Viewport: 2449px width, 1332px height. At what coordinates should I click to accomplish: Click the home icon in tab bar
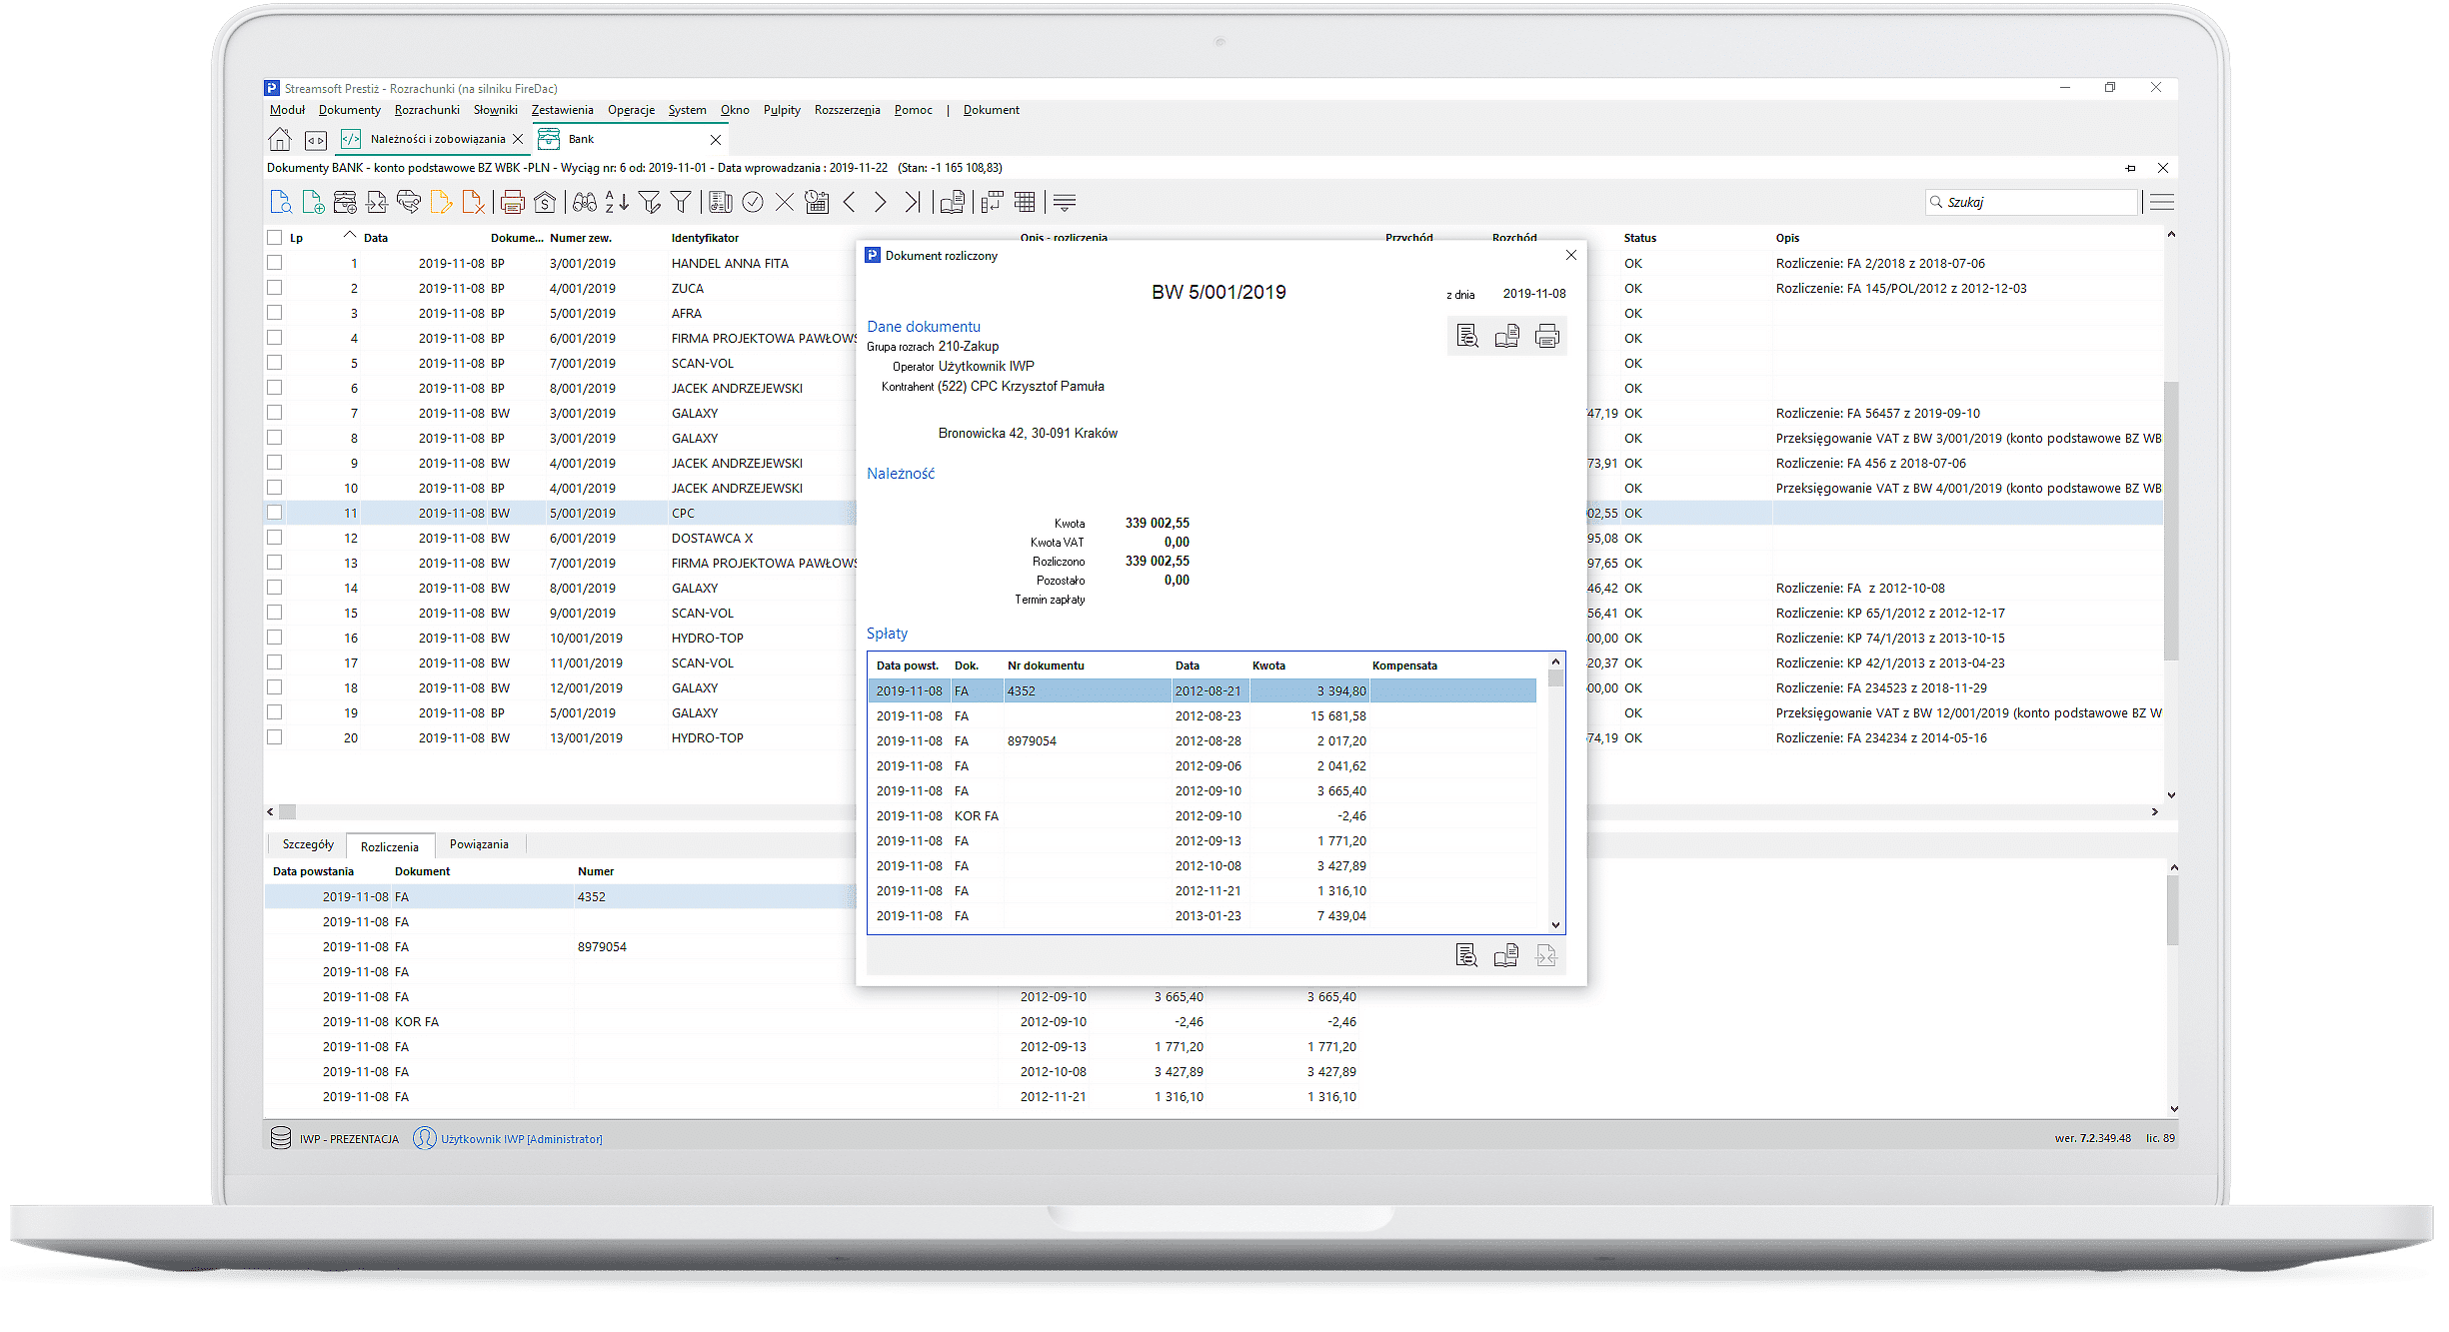click(x=281, y=139)
